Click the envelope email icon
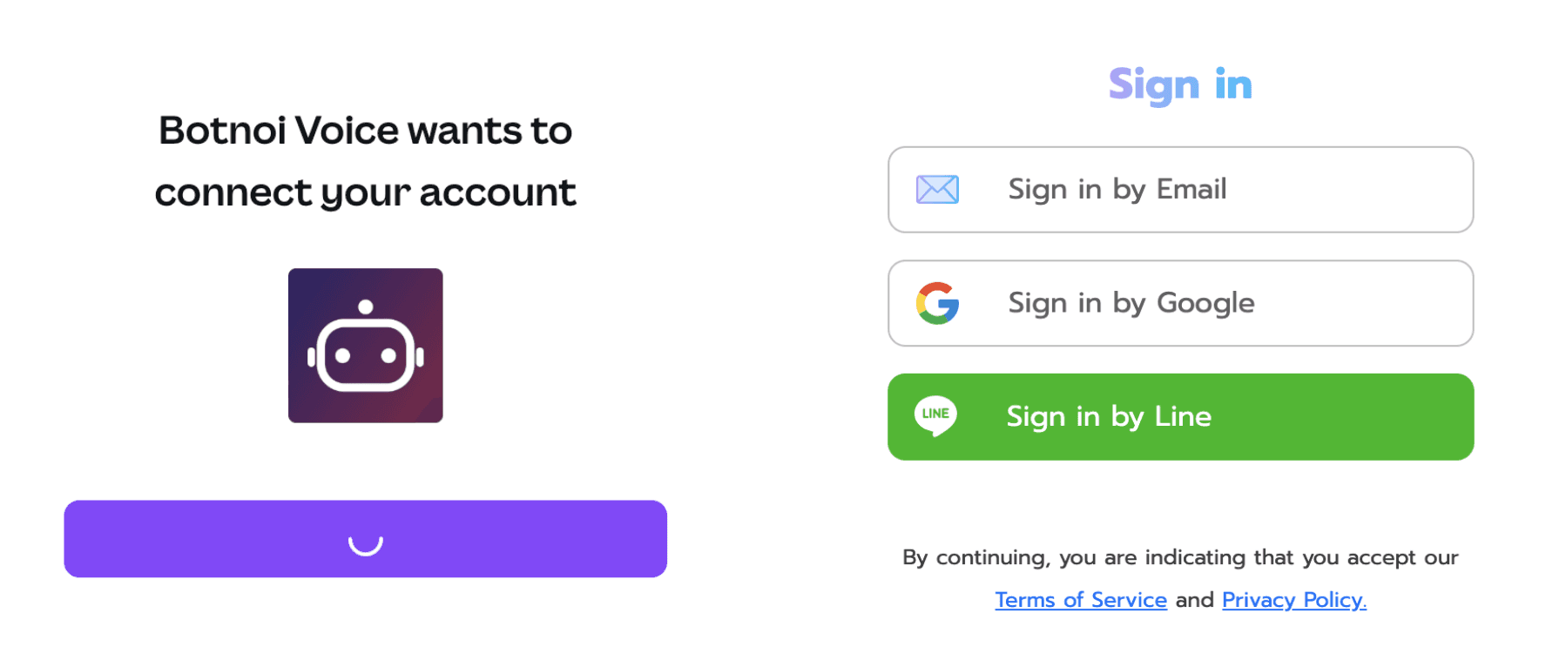The width and height of the screenshot is (1566, 667). click(x=937, y=189)
